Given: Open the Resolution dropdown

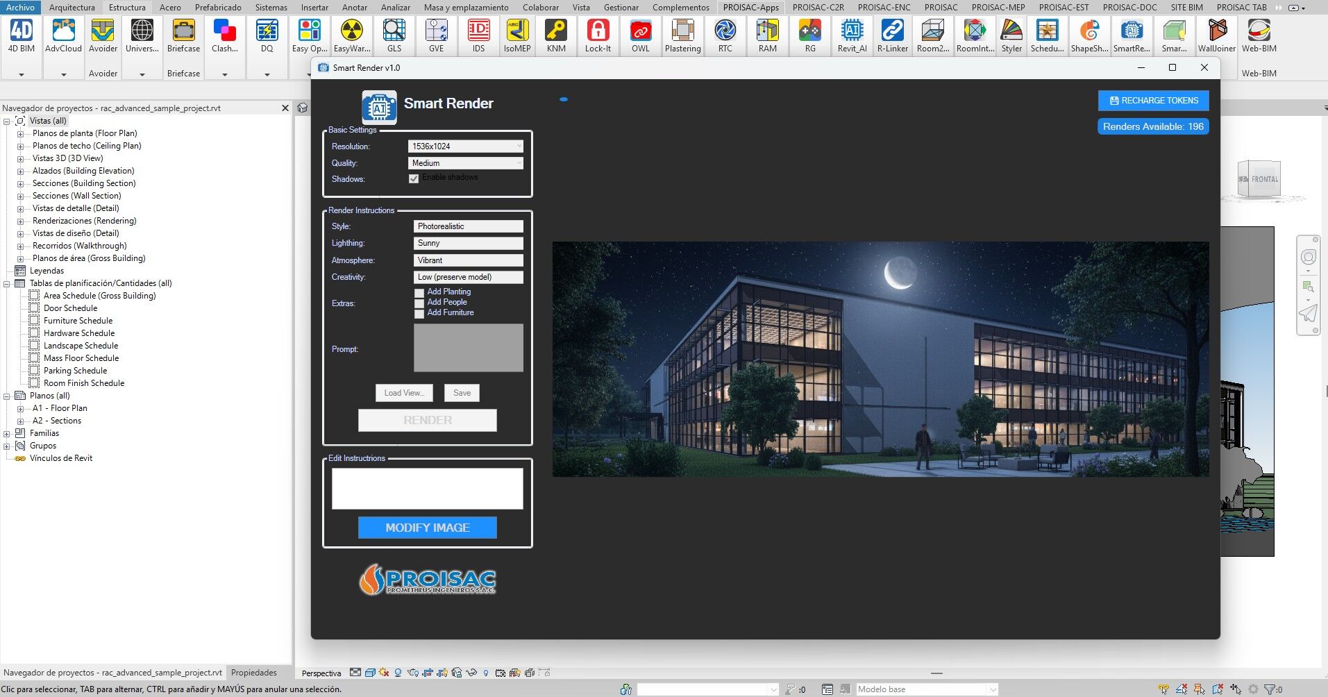Looking at the screenshot, I should coord(465,146).
